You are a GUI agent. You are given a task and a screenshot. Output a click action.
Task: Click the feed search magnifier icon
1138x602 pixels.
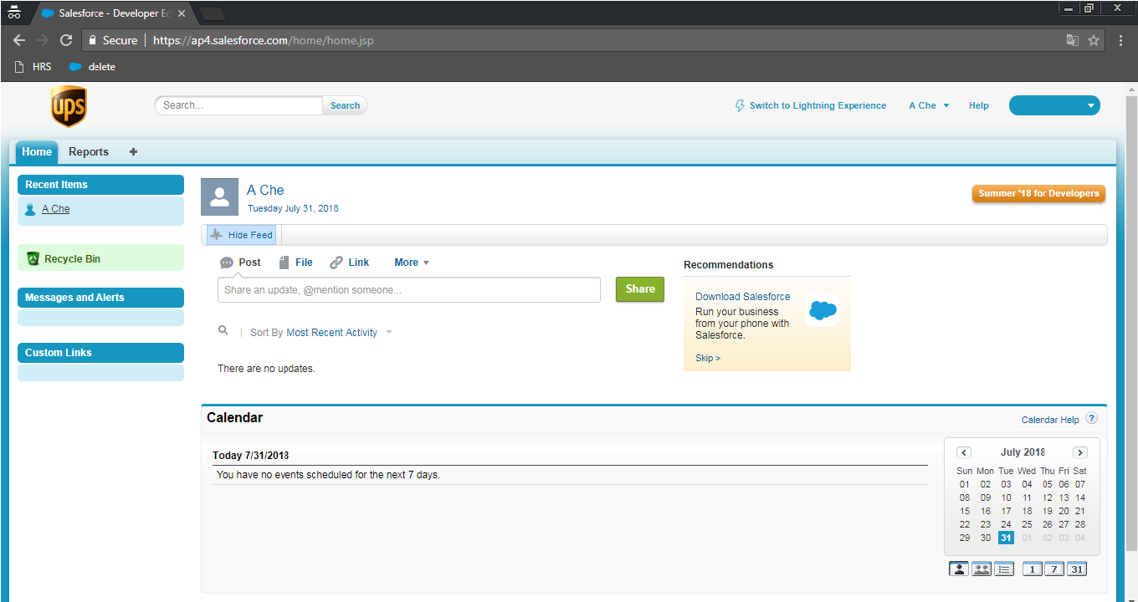click(x=223, y=331)
